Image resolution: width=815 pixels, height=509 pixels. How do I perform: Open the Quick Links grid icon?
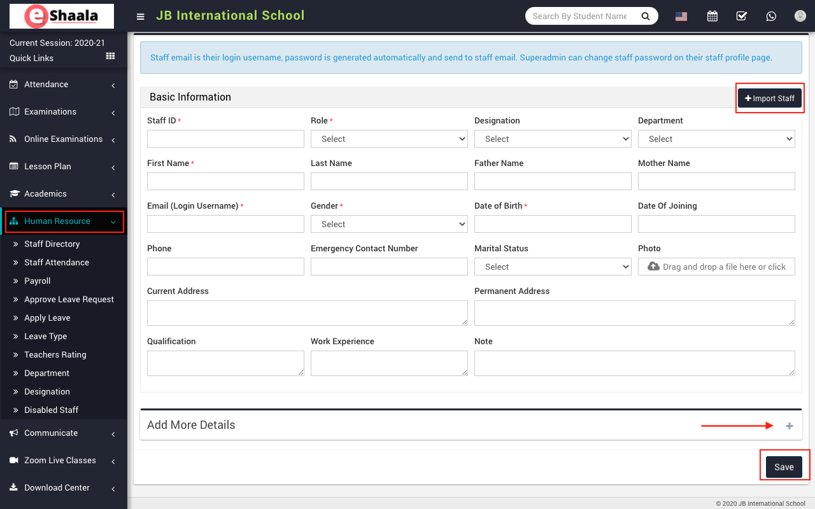[110, 57]
